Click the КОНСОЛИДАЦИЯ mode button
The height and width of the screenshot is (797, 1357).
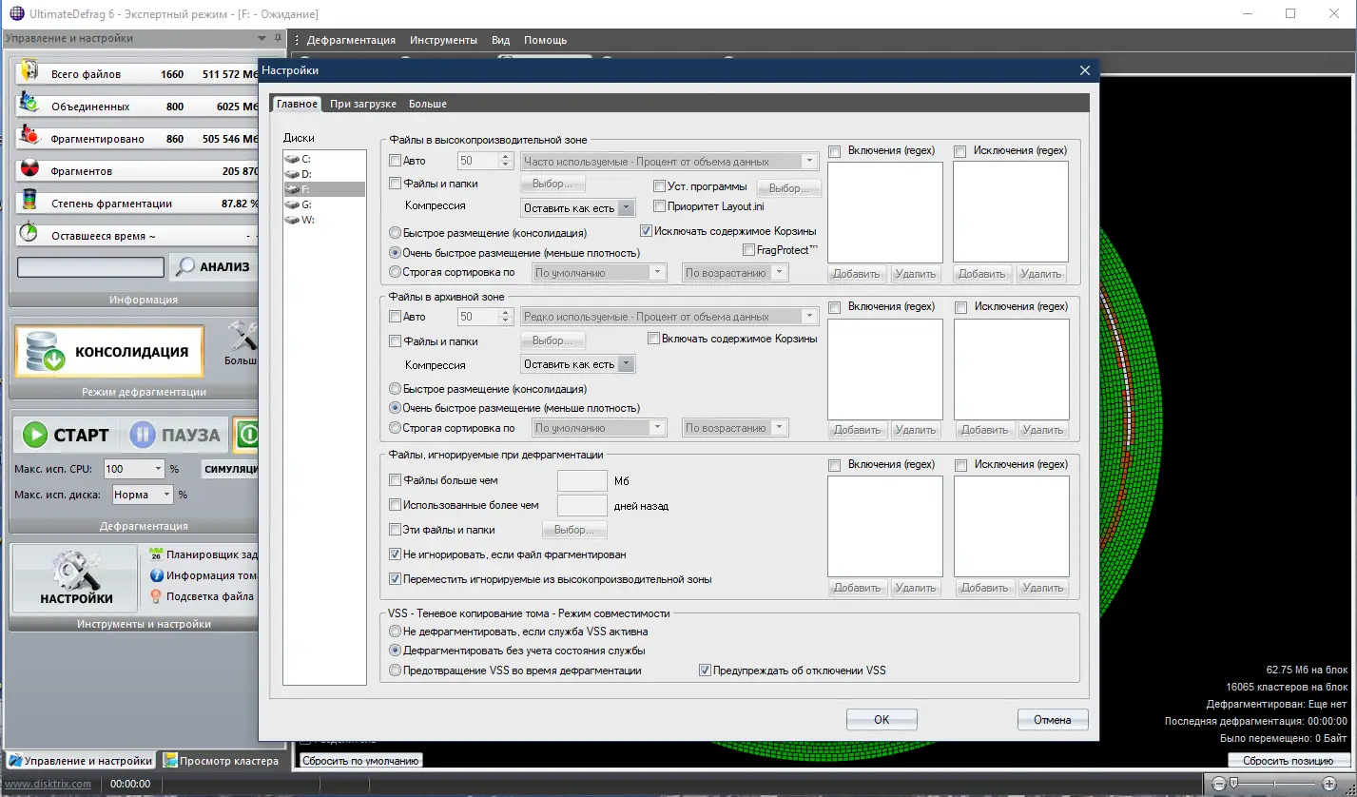pyautogui.click(x=109, y=352)
